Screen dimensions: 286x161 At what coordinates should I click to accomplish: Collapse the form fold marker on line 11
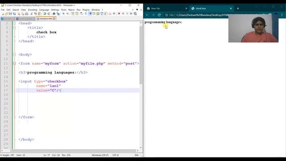(x=14, y=64)
